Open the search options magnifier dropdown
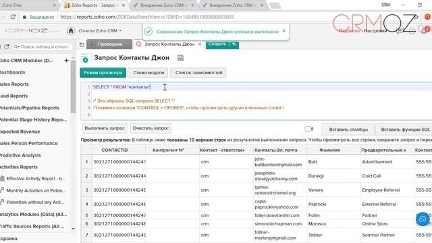 pyautogui.click(x=16, y=47)
